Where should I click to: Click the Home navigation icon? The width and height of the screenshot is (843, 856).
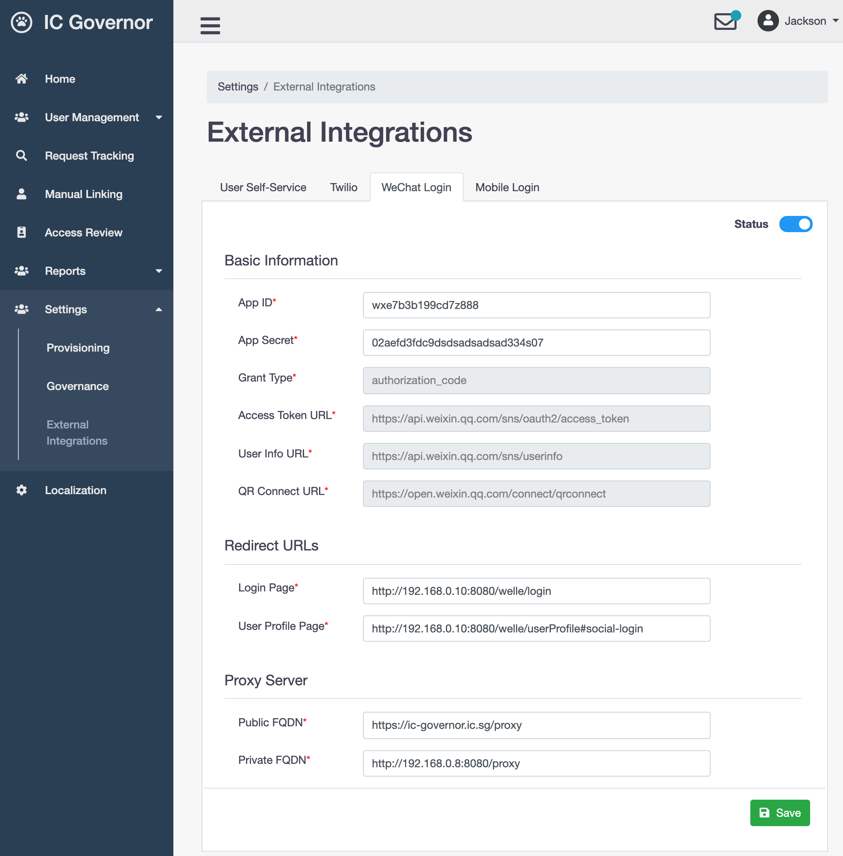pos(21,78)
